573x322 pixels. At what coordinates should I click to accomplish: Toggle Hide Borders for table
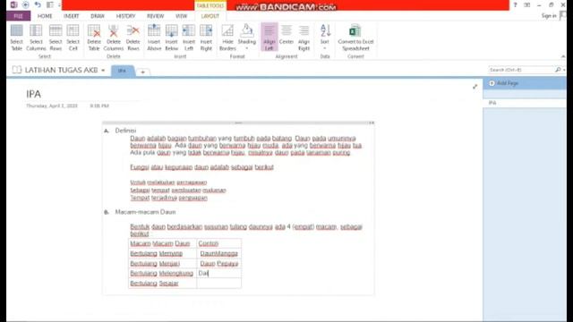pyautogui.click(x=227, y=38)
